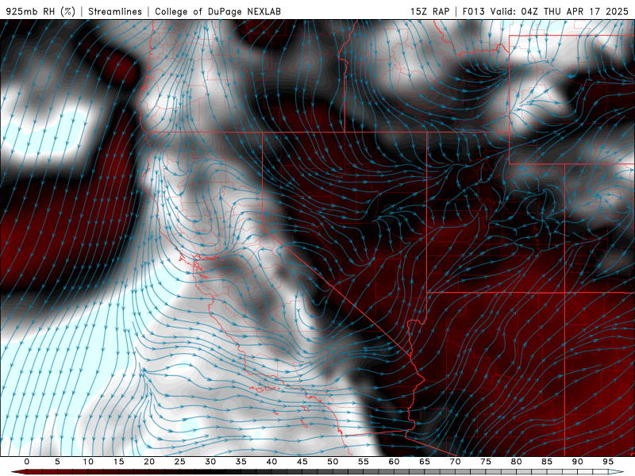The width and height of the screenshot is (635, 476).
Task: Click 'F013 Valid: 04Z THU APR 17 2025' text
Action: point(545,11)
